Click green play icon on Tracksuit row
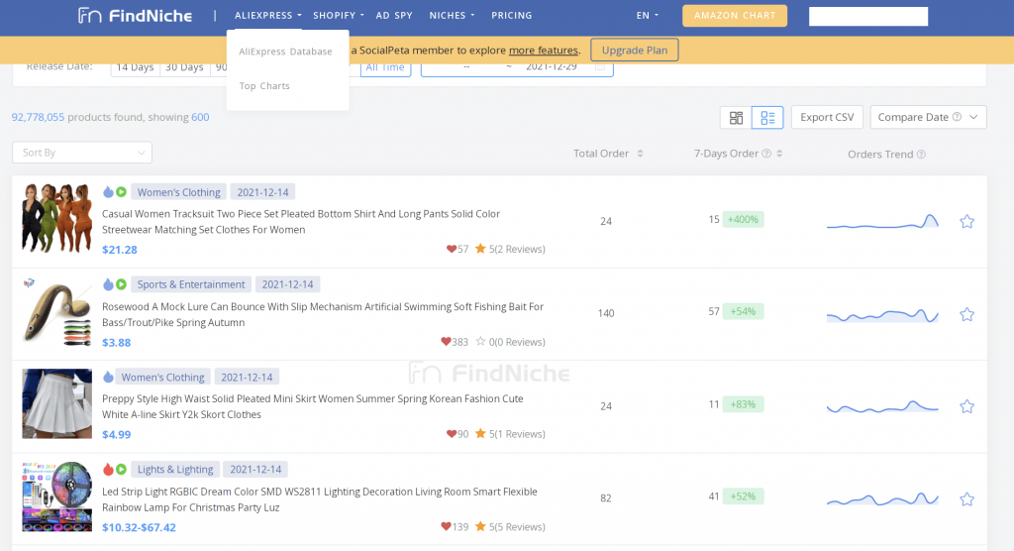 (121, 191)
